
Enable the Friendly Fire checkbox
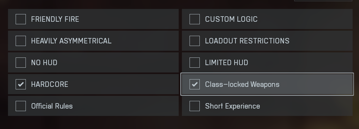pyautogui.click(x=21, y=19)
